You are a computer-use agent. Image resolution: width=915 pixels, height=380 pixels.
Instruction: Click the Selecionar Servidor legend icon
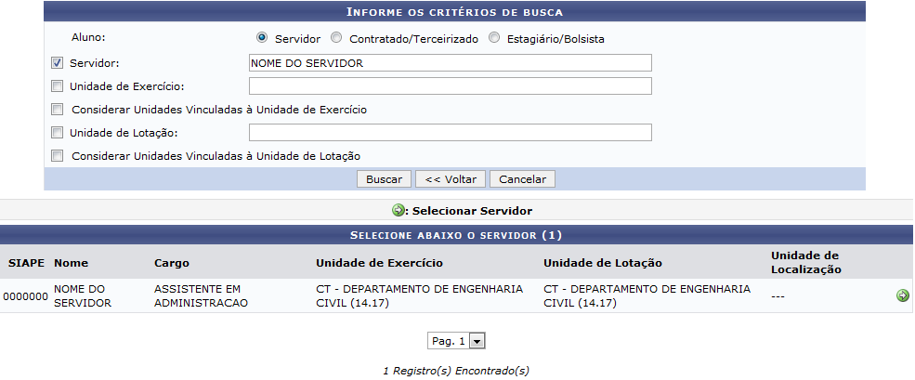click(398, 210)
